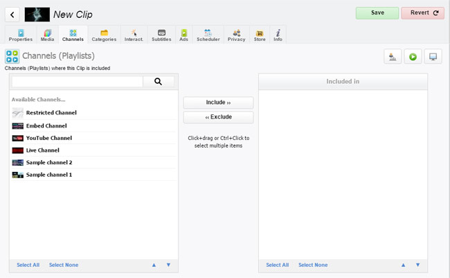Switch to the Media tab
The width and height of the screenshot is (450, 278).
(47, 35)
